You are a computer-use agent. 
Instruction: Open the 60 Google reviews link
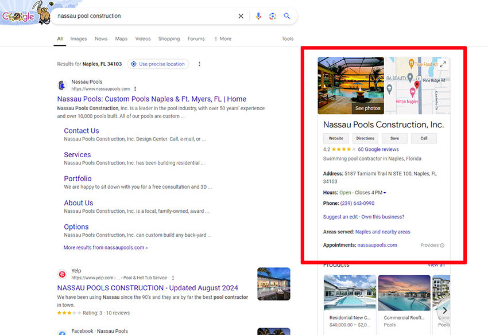pyautogui.click(x=378, y=149)
